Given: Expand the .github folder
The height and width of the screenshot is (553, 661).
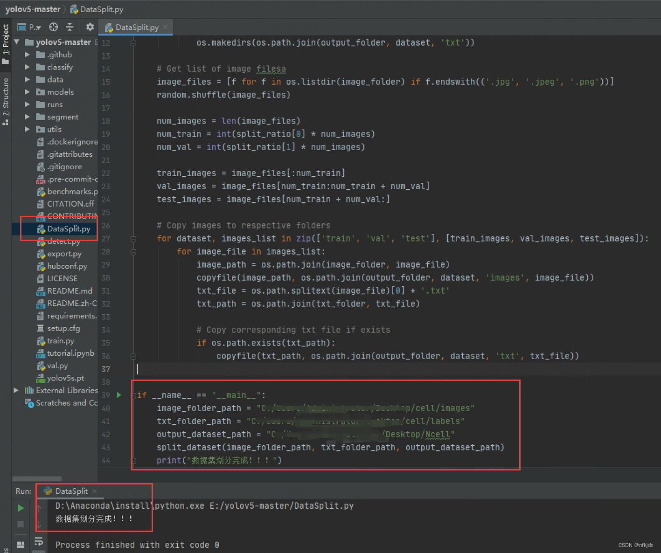Looking at the screenshot, I should point(27,55).
